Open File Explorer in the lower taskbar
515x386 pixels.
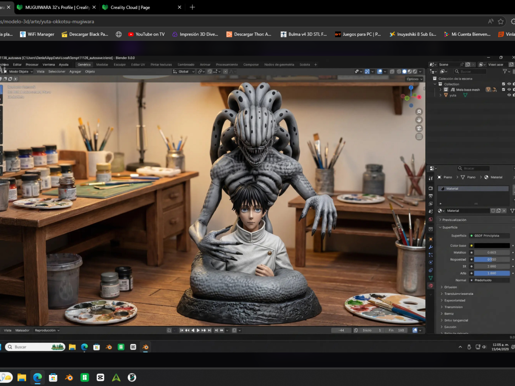point(22,378)
